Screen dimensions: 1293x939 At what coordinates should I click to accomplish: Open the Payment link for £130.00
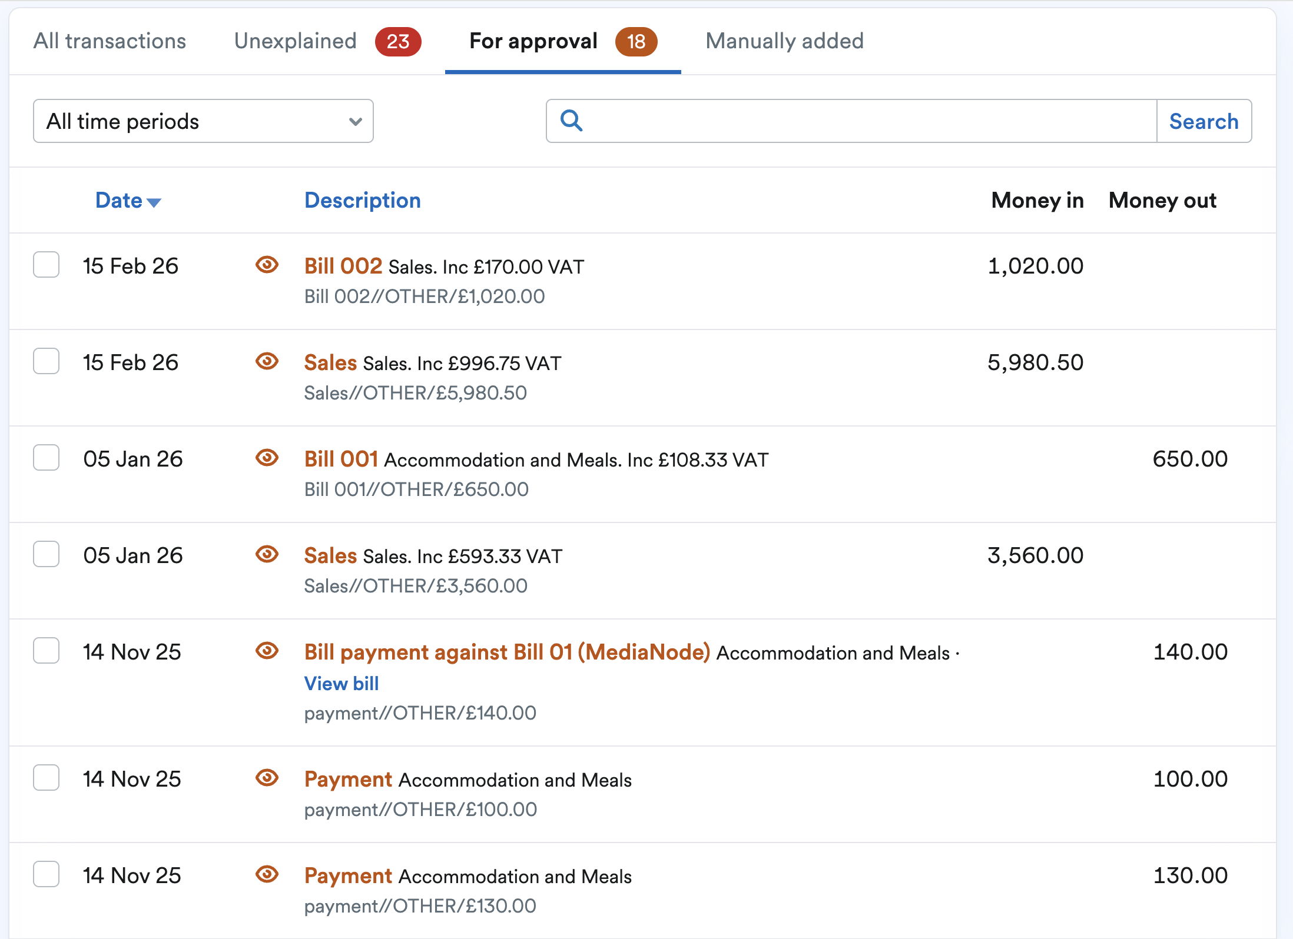point(348,876)
